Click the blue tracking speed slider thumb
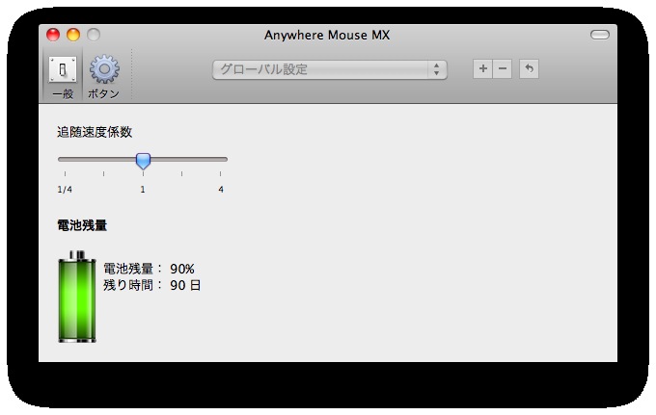Screen dimensions: 656x415 click(x=143, y=160)
